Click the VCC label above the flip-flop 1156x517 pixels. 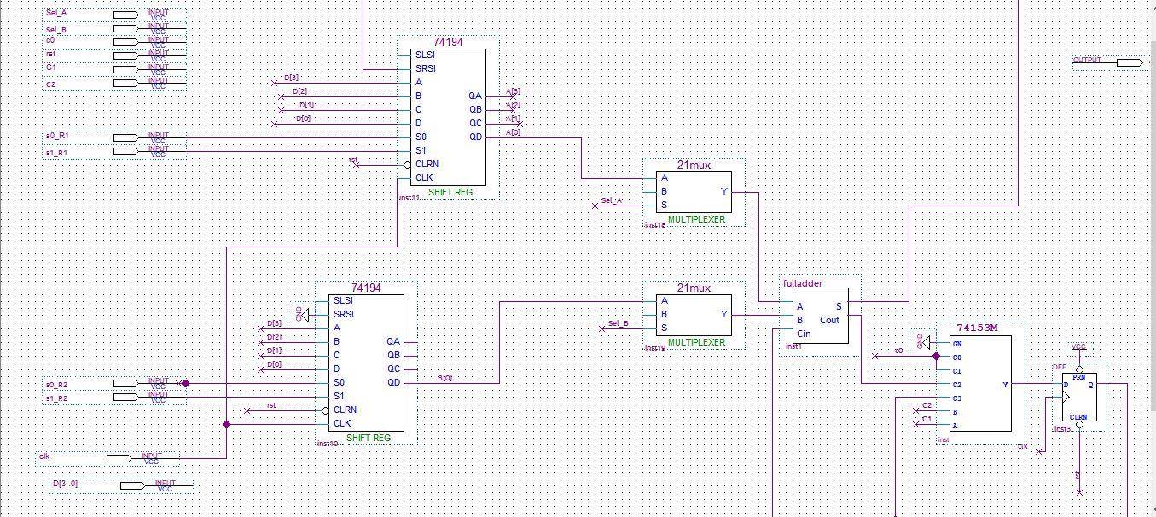1079,346
